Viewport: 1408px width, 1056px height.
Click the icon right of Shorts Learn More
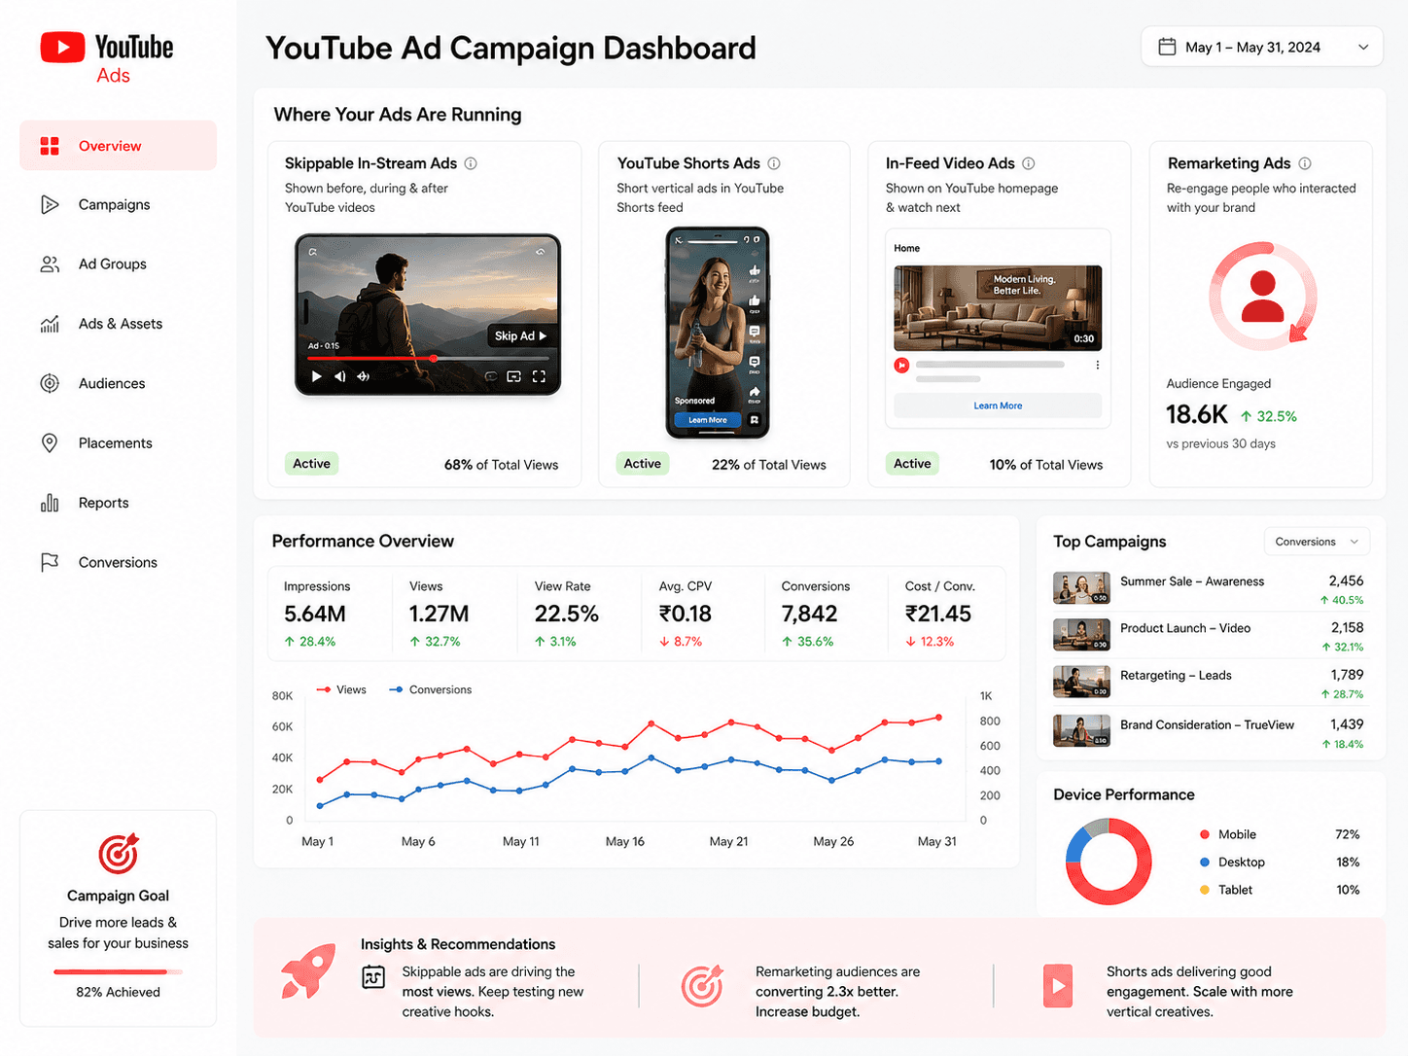[755, 420]
